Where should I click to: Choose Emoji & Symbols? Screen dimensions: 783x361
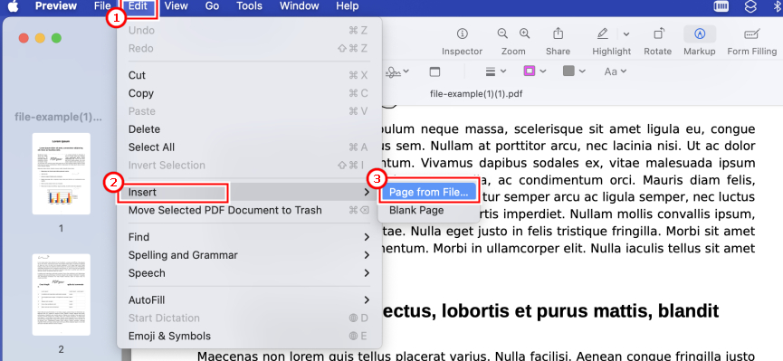pos(249,336)
